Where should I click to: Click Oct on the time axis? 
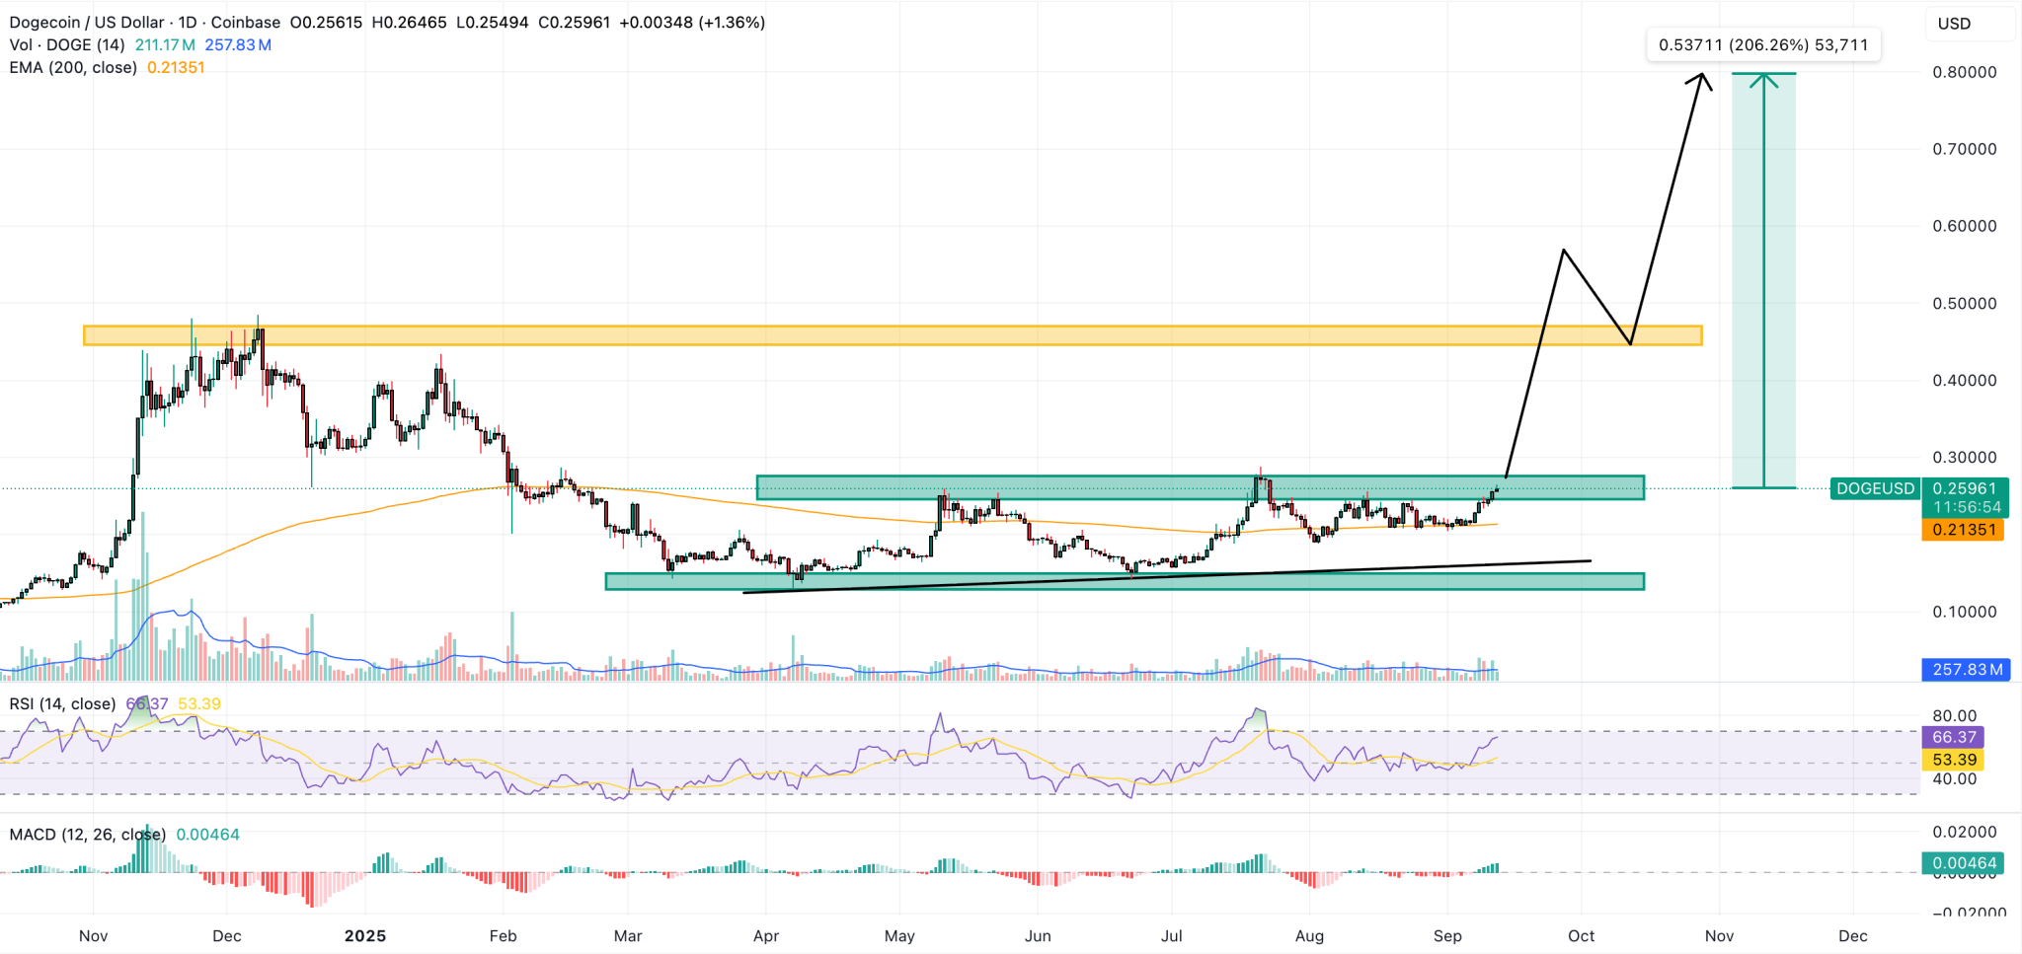tap(1581, 935)
